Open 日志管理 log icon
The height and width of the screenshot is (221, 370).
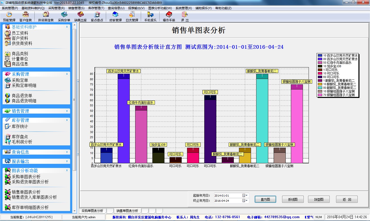[132, 16]
